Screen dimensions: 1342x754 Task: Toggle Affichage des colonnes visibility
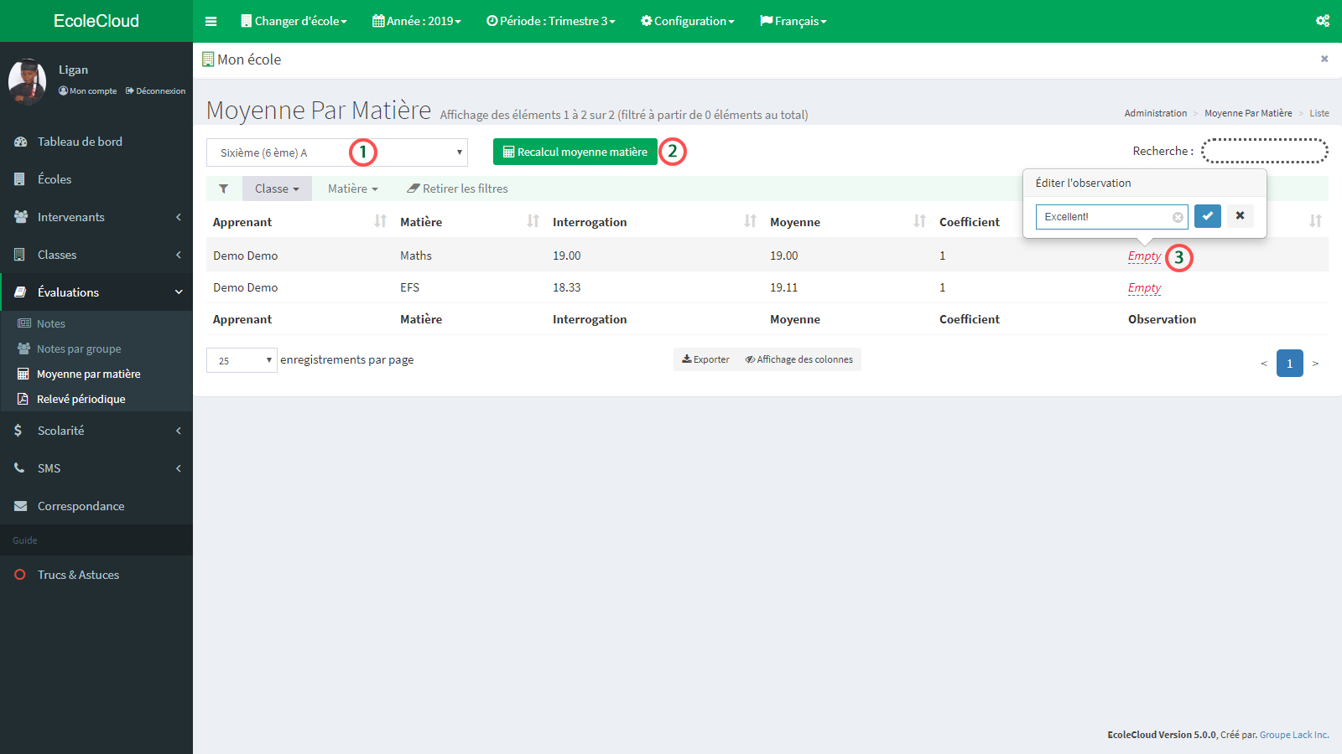[x=798, y=359]
